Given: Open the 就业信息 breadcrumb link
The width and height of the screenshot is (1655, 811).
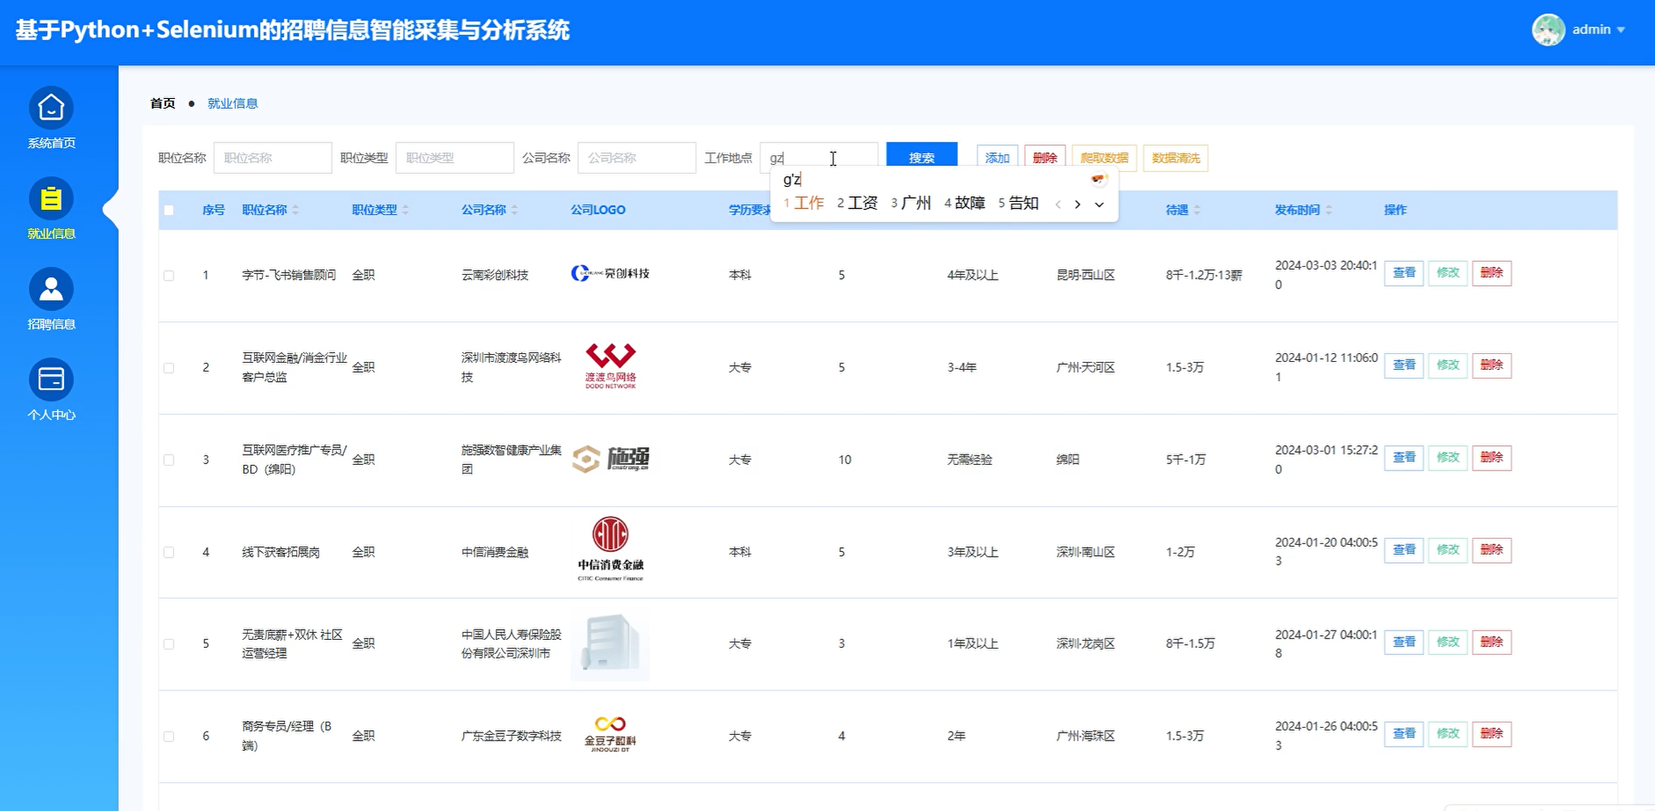Looking at the screenshot, I should coord(232,103).
